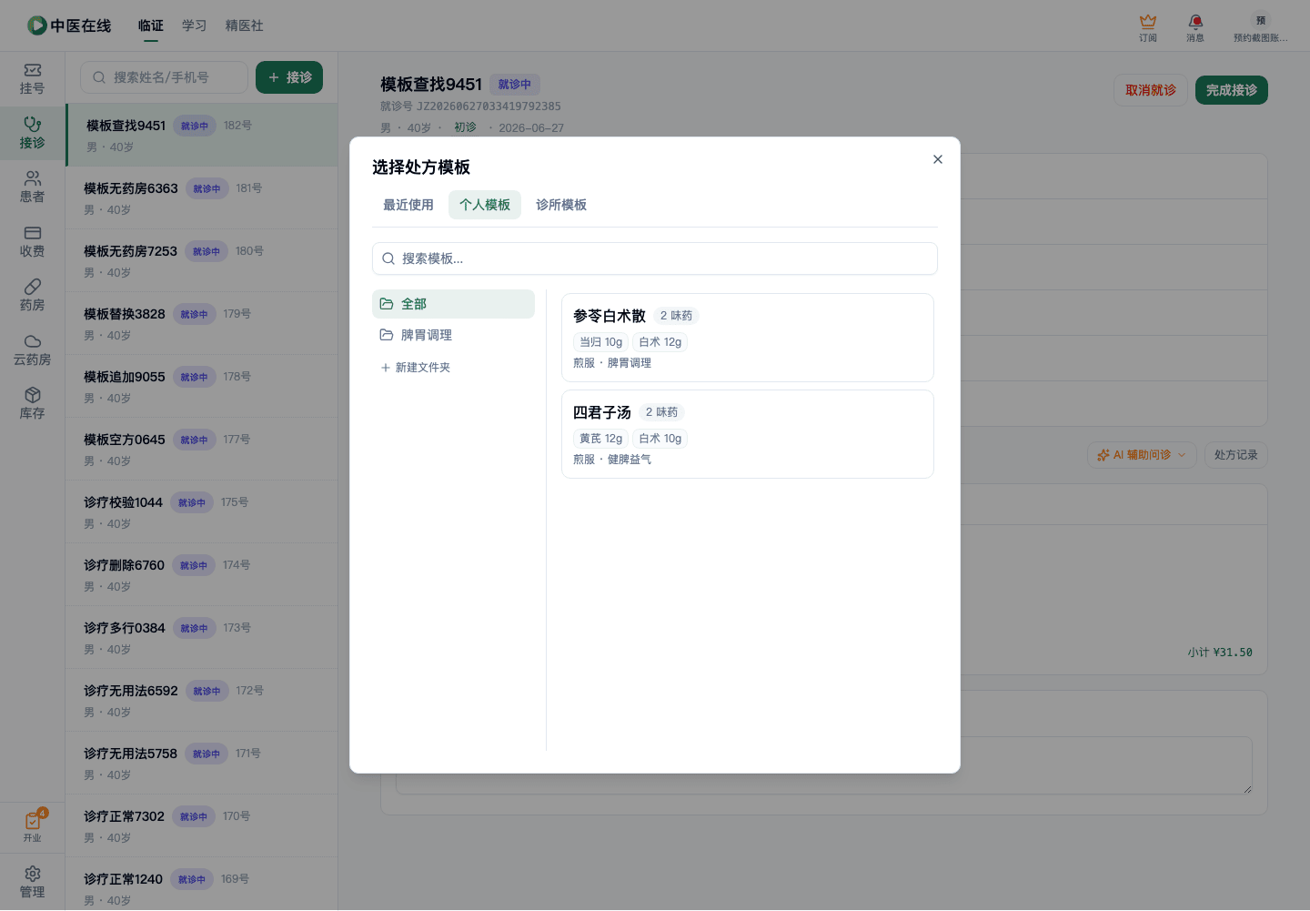Choose the 参苓白术散 template card
This screenshot has width=1310, height=911.
(748, 338)
